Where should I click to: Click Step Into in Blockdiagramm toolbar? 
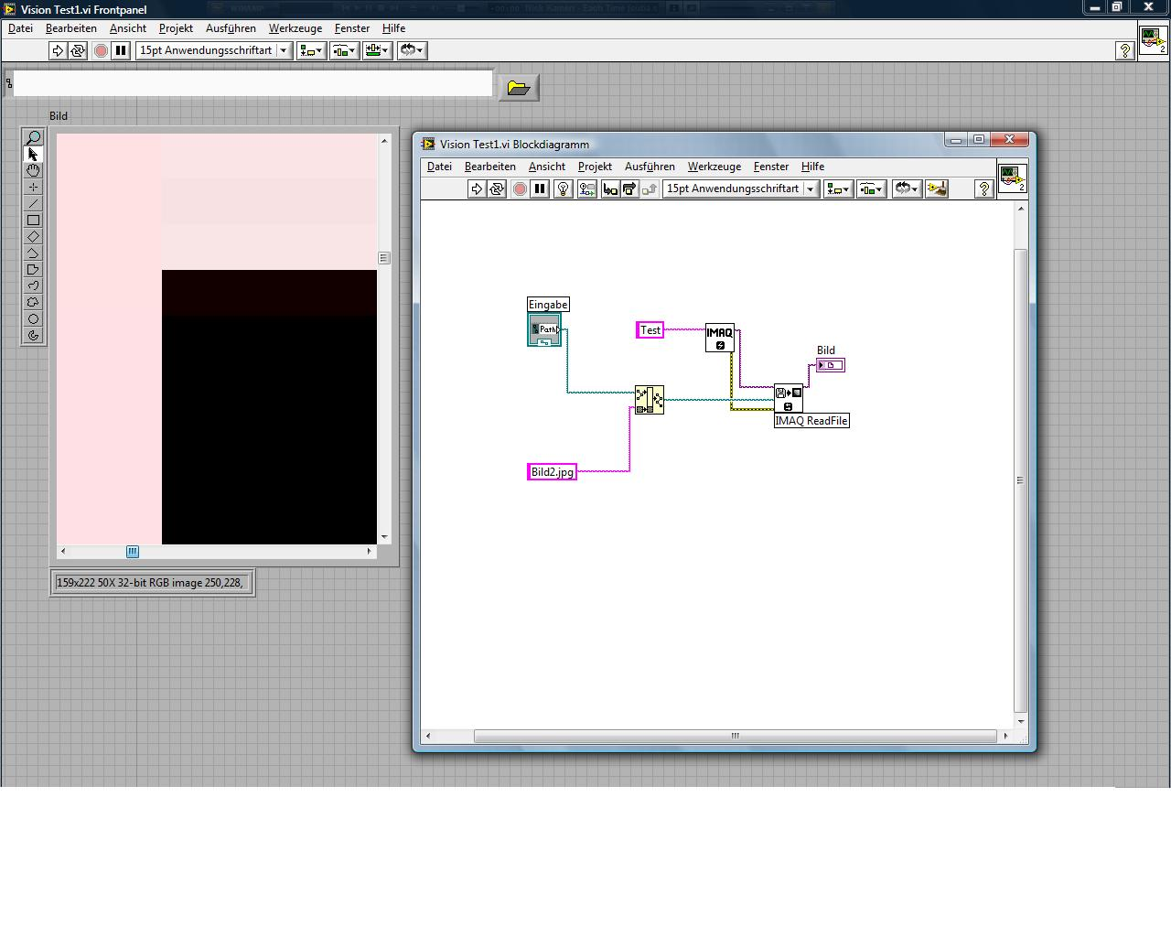609,188
